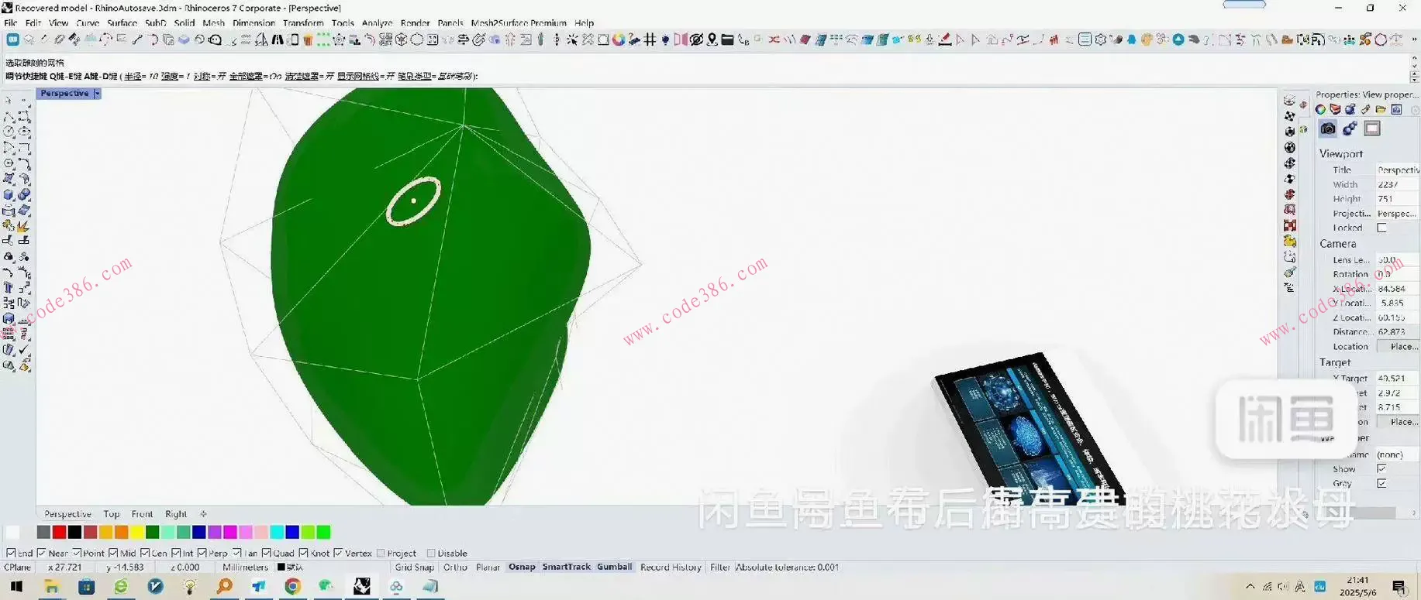Click Record History in the status bar

tap(671, 567)
